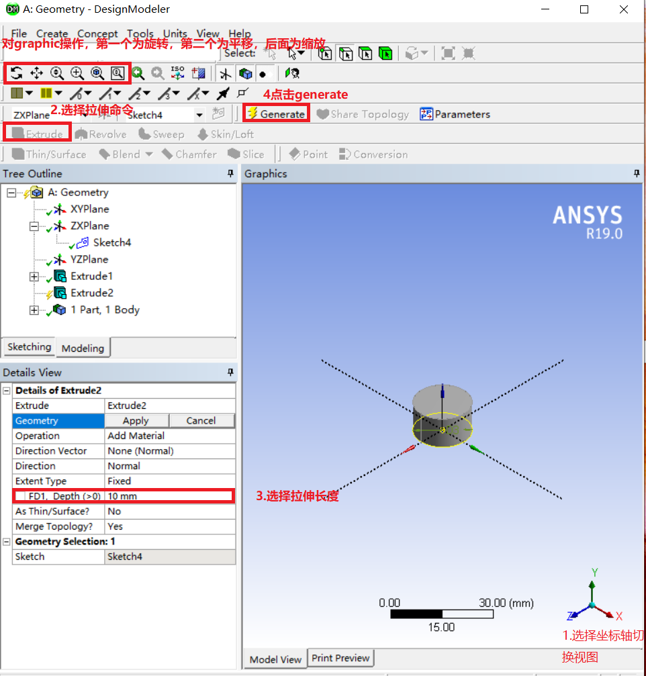Click the pin-shaped icon after edge coloring

pos(223,93)
